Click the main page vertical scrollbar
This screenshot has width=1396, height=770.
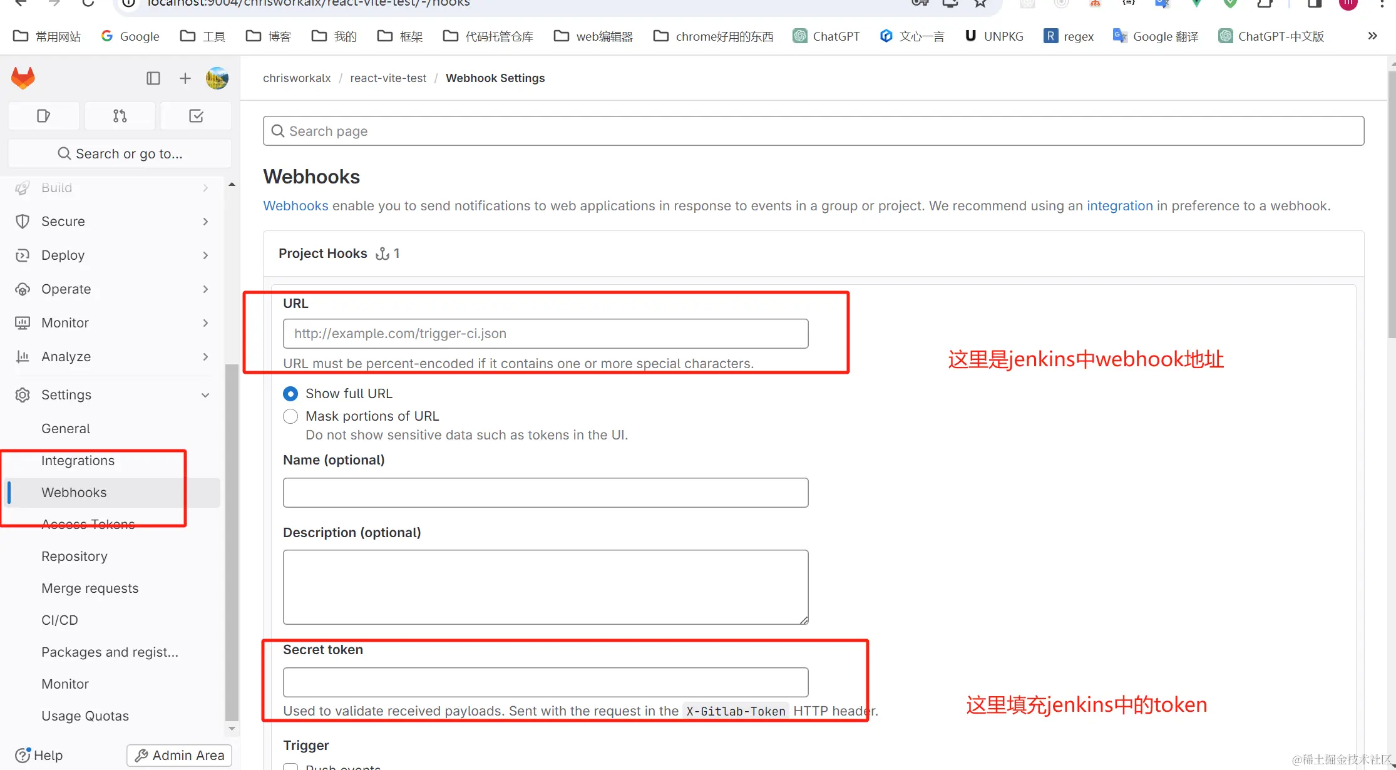pyautogui.click(x=1391, y=205)
